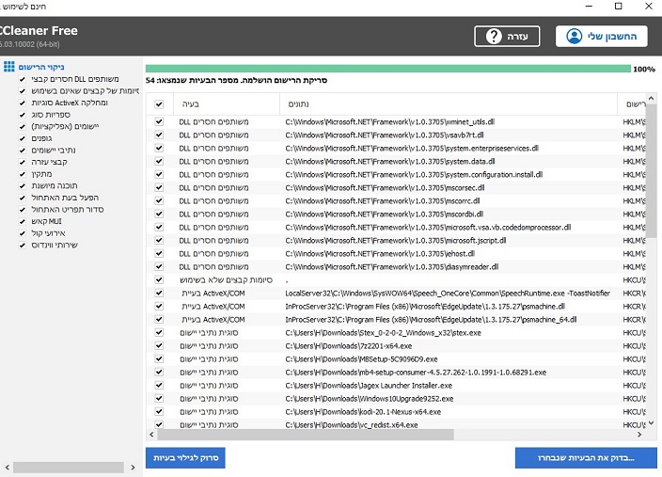Click the results vertical scrollbar thumb
662x477 pixels.
(651, 170)
